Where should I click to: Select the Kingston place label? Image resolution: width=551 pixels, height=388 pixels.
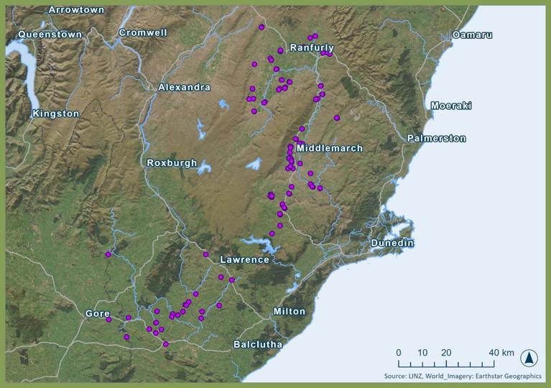[x=56, y=114]
